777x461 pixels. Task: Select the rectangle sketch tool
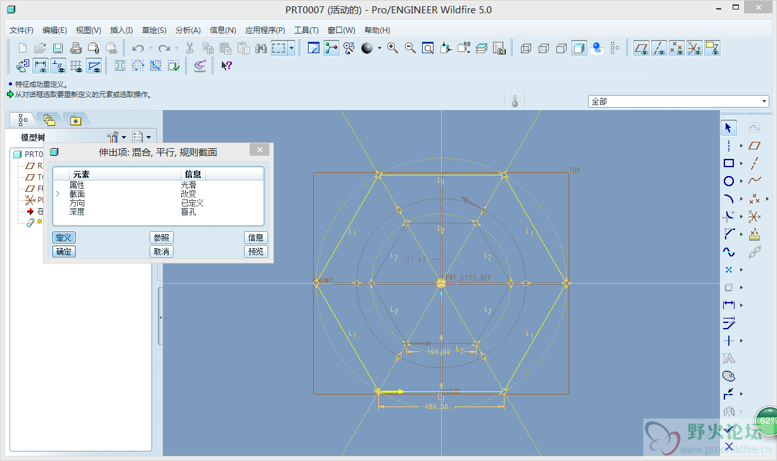(x=729, y=163)
